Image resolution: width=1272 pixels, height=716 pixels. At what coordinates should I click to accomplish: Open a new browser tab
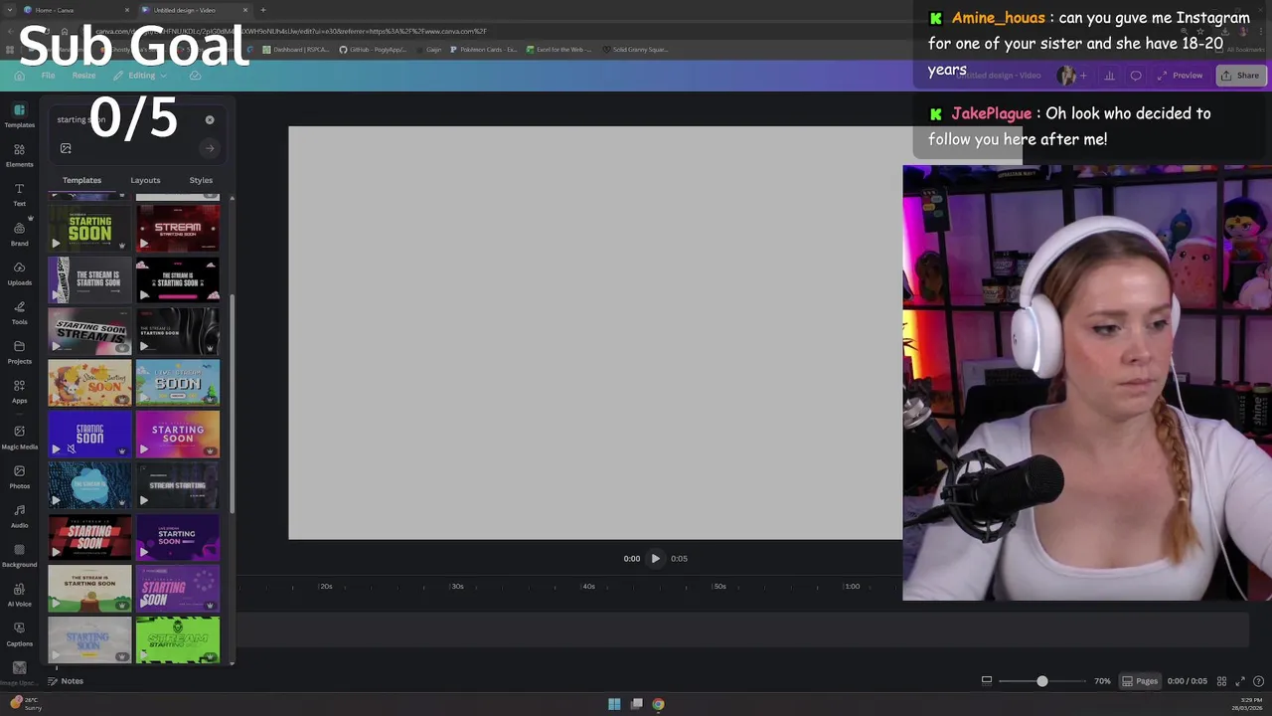pos(263,10)
